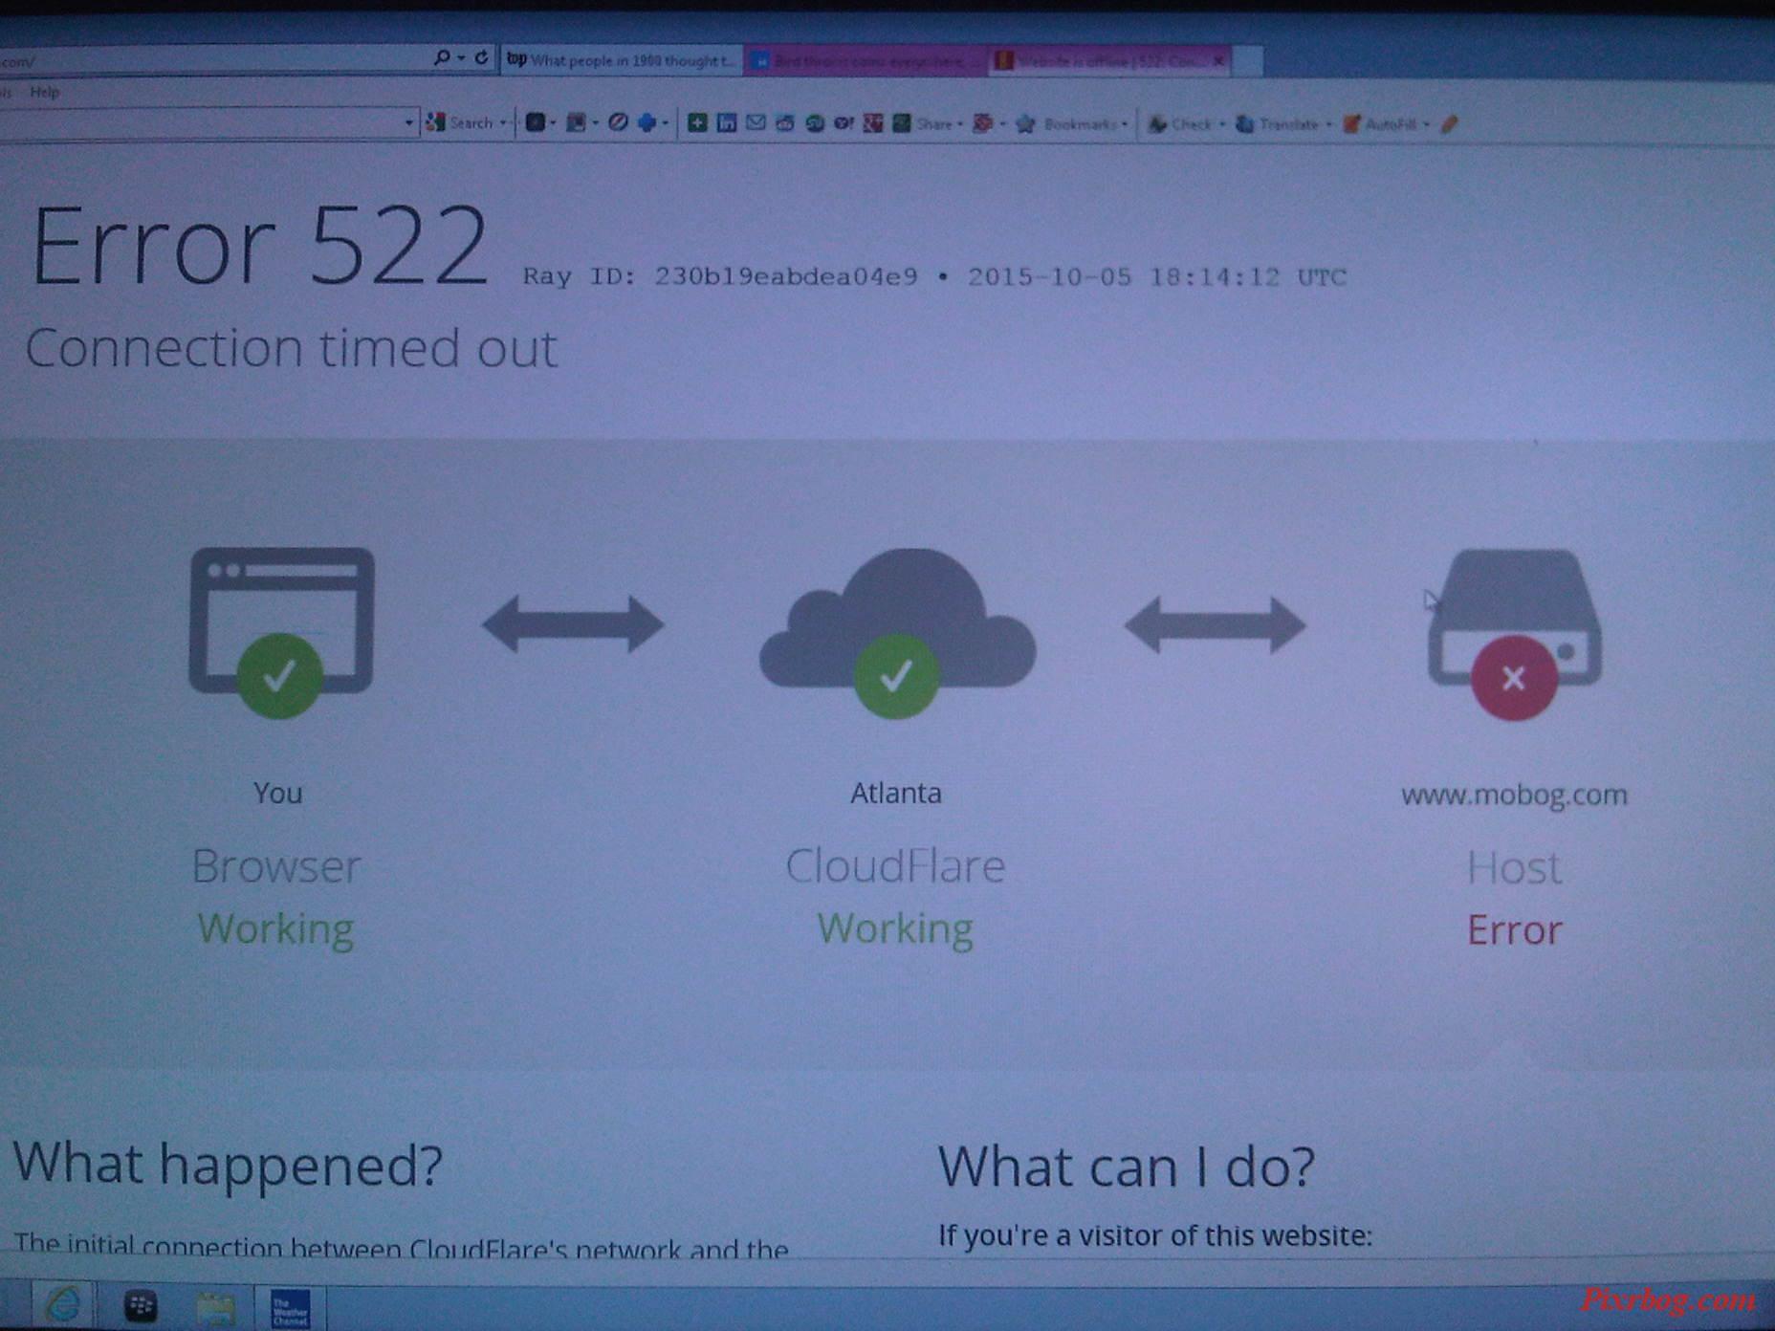Open the address bar search dropdown arrow
Viewport: 1775px width, 1331px height.
(x=461, y=58)
